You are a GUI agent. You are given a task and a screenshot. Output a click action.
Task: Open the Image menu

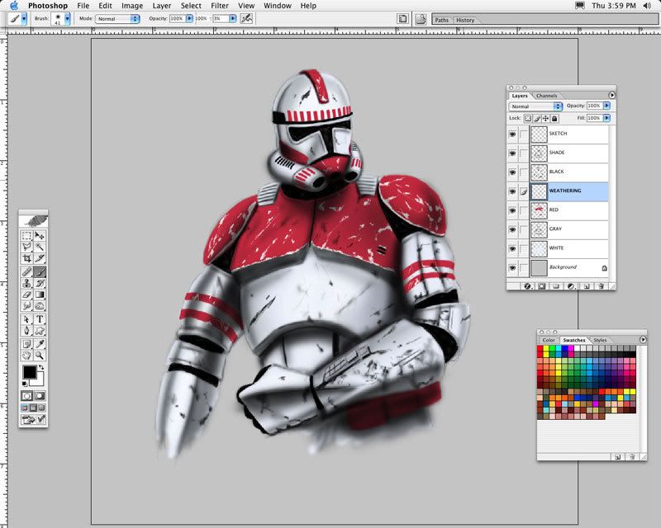click(132, 6)
